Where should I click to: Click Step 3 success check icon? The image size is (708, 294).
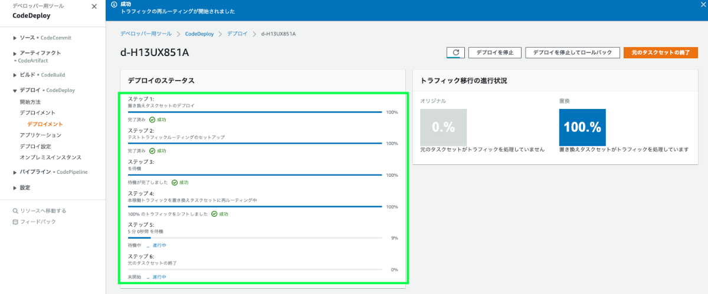tap(175, 182)
